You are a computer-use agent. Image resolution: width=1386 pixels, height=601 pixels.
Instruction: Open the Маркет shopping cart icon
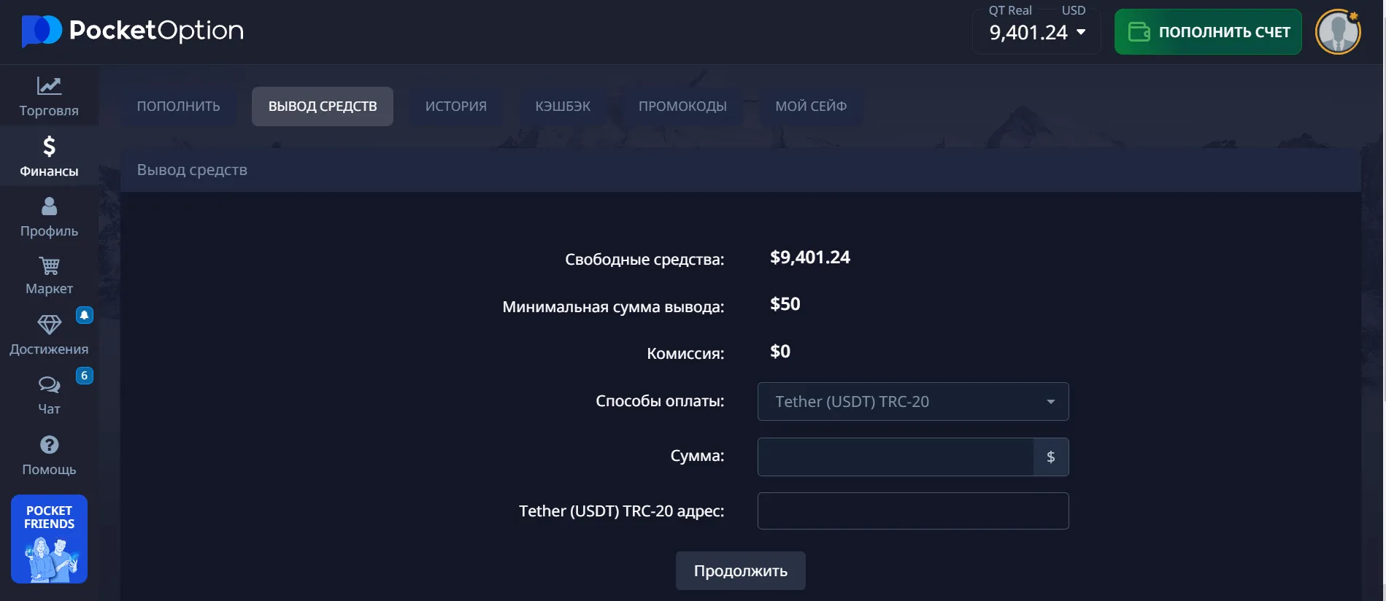[49, 266]
